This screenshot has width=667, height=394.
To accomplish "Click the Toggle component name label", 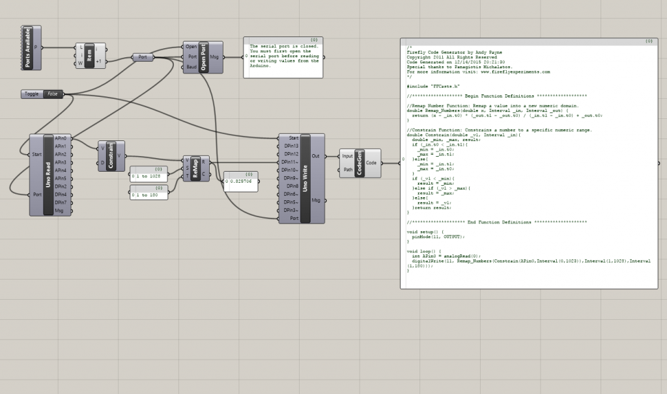I will click(x=32, y=94).
